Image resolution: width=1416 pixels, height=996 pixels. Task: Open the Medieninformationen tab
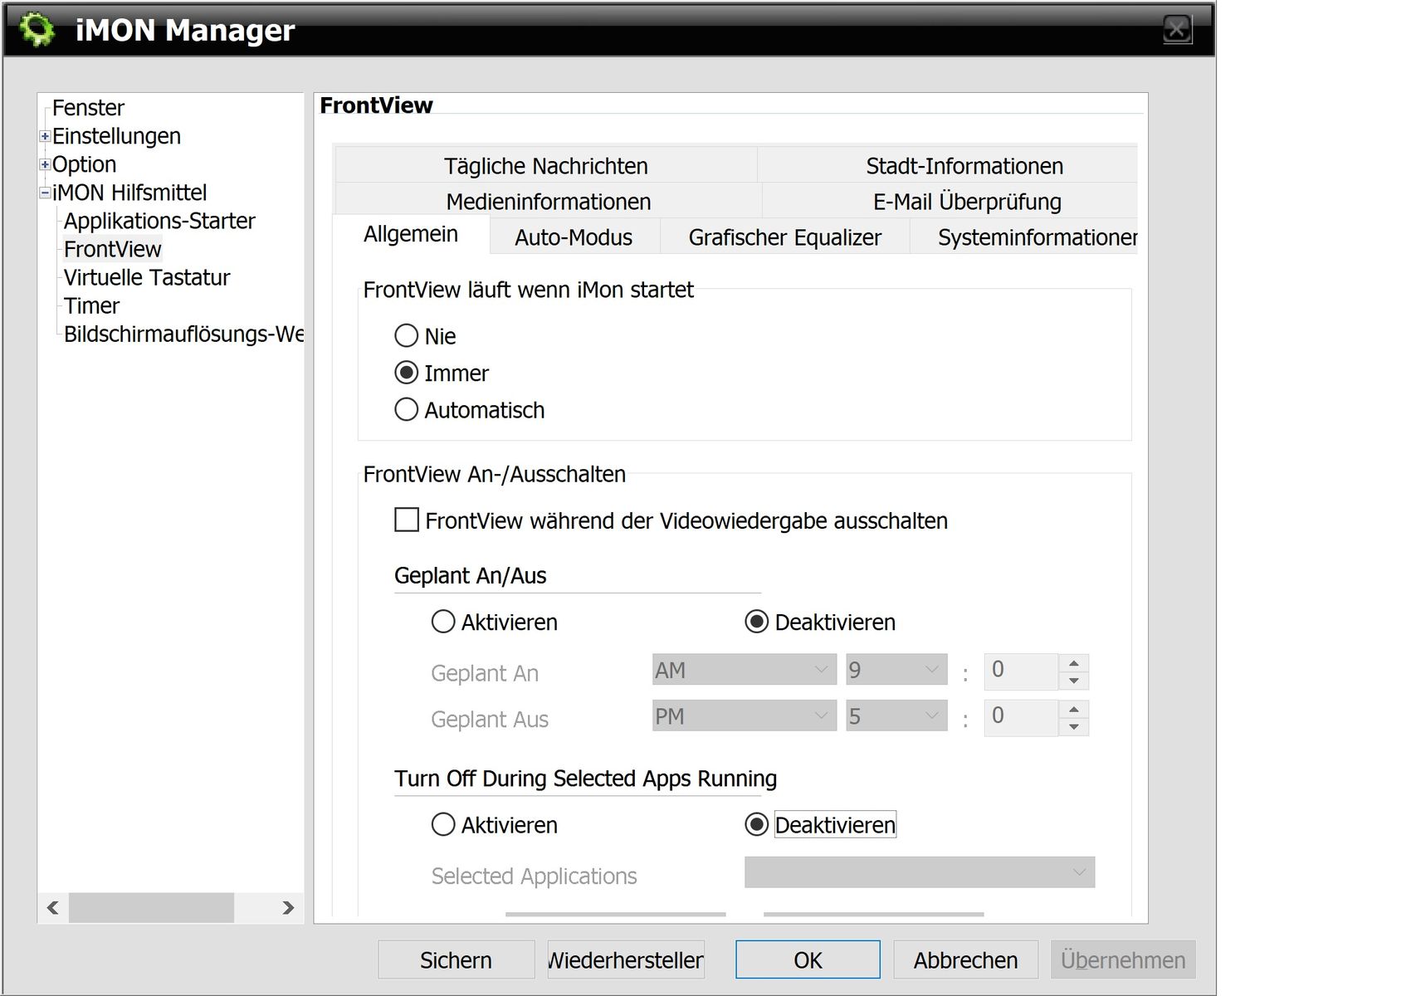(x=549, y=202)
